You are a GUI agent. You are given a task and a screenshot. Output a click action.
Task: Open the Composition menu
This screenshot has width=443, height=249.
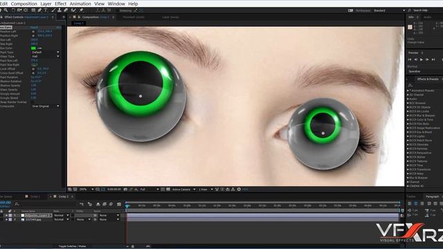[x=24, y=3]
